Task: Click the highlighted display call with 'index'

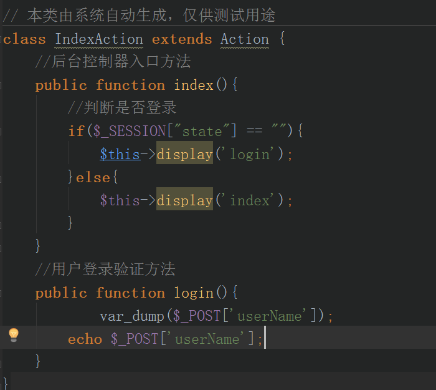Action: coord(184,200)
